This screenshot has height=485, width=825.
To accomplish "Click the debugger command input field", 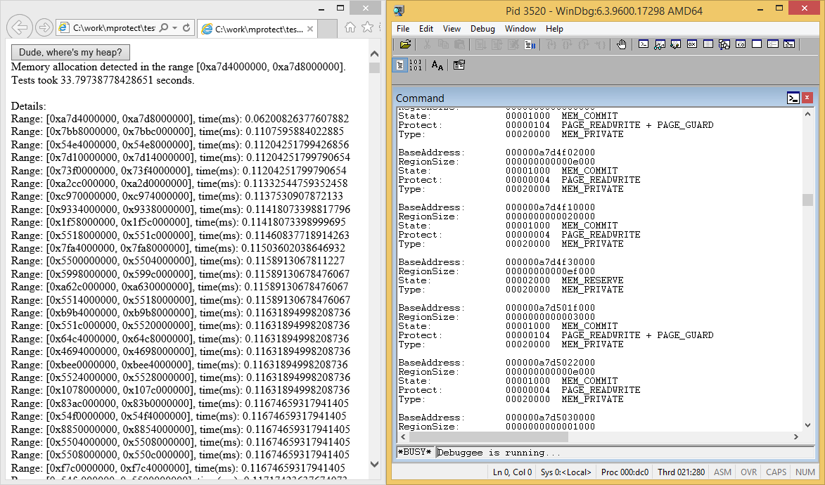I will tap(619, 453).
